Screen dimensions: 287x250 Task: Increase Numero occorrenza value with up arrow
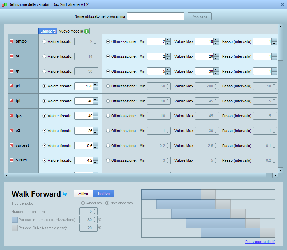pos(94,210)
